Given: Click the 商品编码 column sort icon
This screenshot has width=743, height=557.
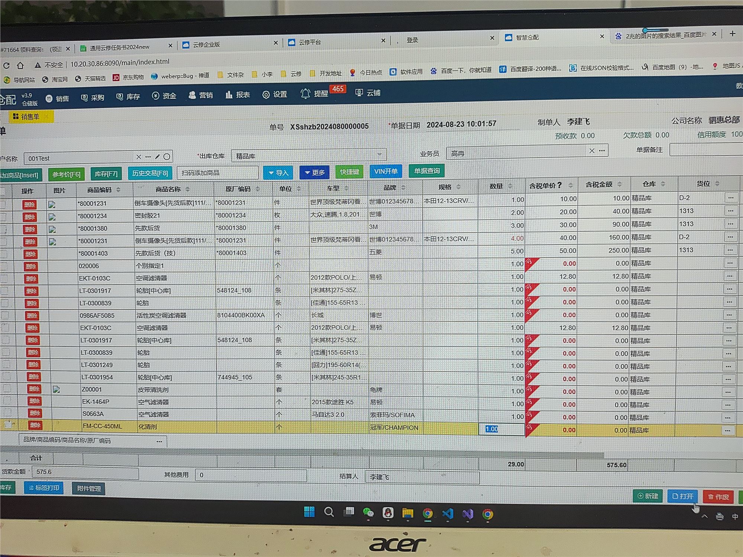Looking at the screenshot, I should [119, 190].
